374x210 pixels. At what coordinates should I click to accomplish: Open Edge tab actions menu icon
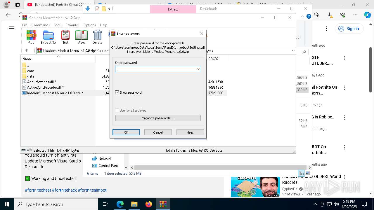[x=18, y=5]
